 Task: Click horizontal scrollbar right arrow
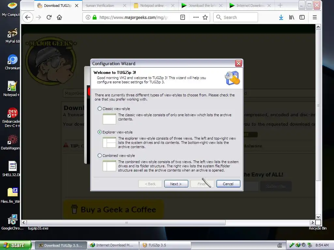(x=312, y=223)
